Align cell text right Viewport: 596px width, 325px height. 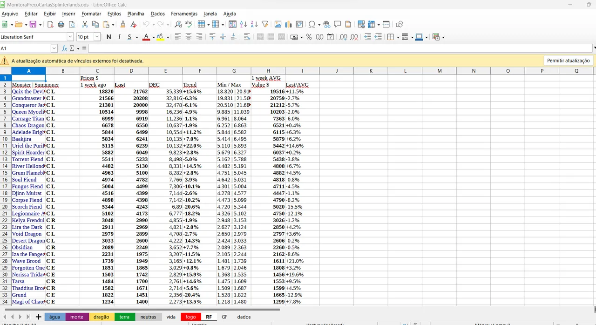point(199,37)
